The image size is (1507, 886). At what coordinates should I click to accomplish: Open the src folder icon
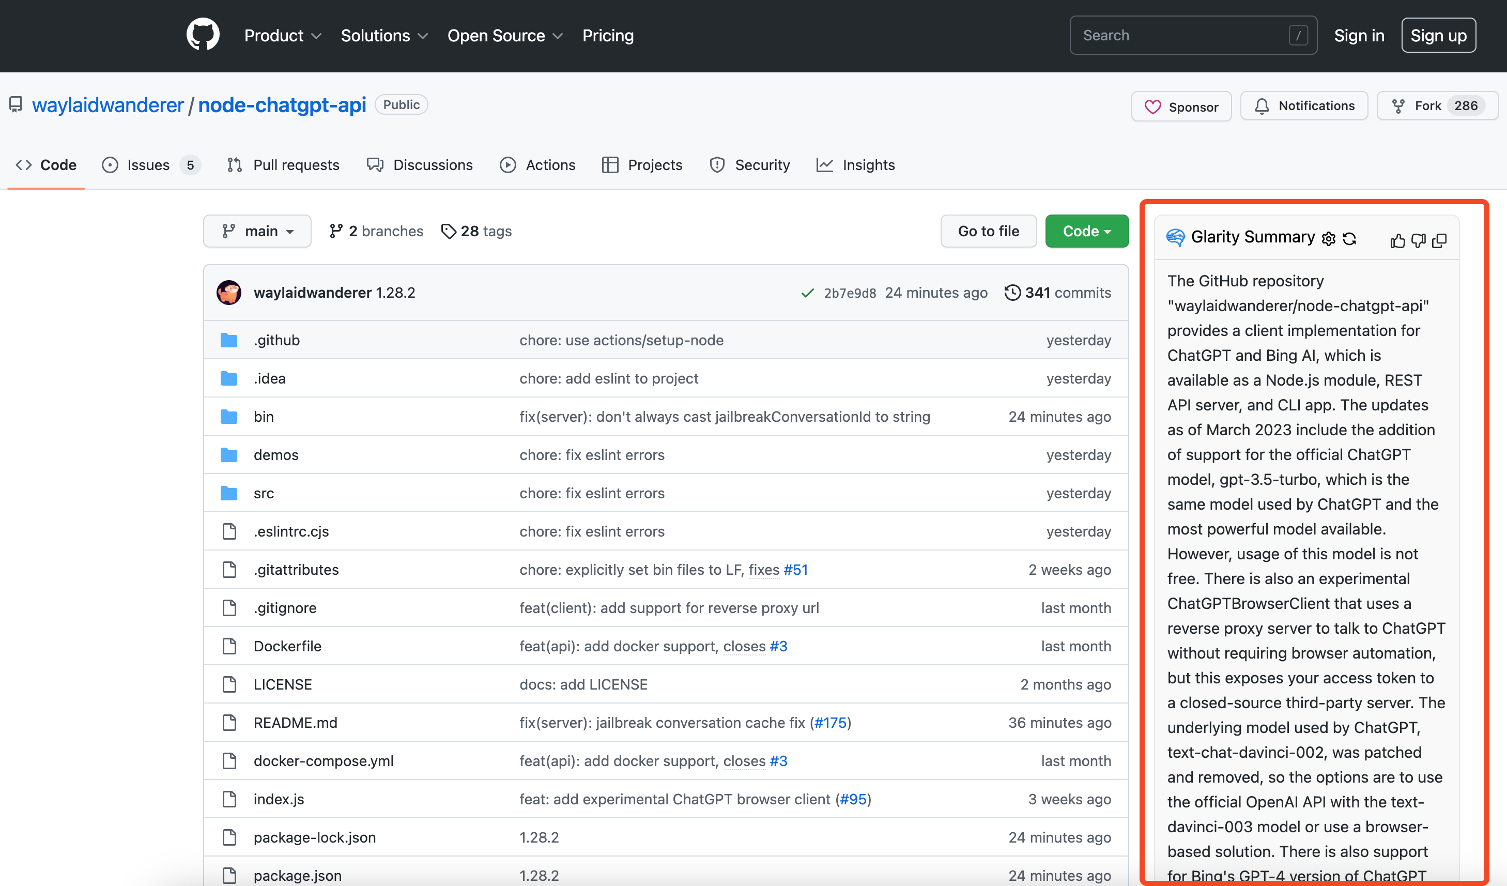pyautogui.click(x=229, y=493)
